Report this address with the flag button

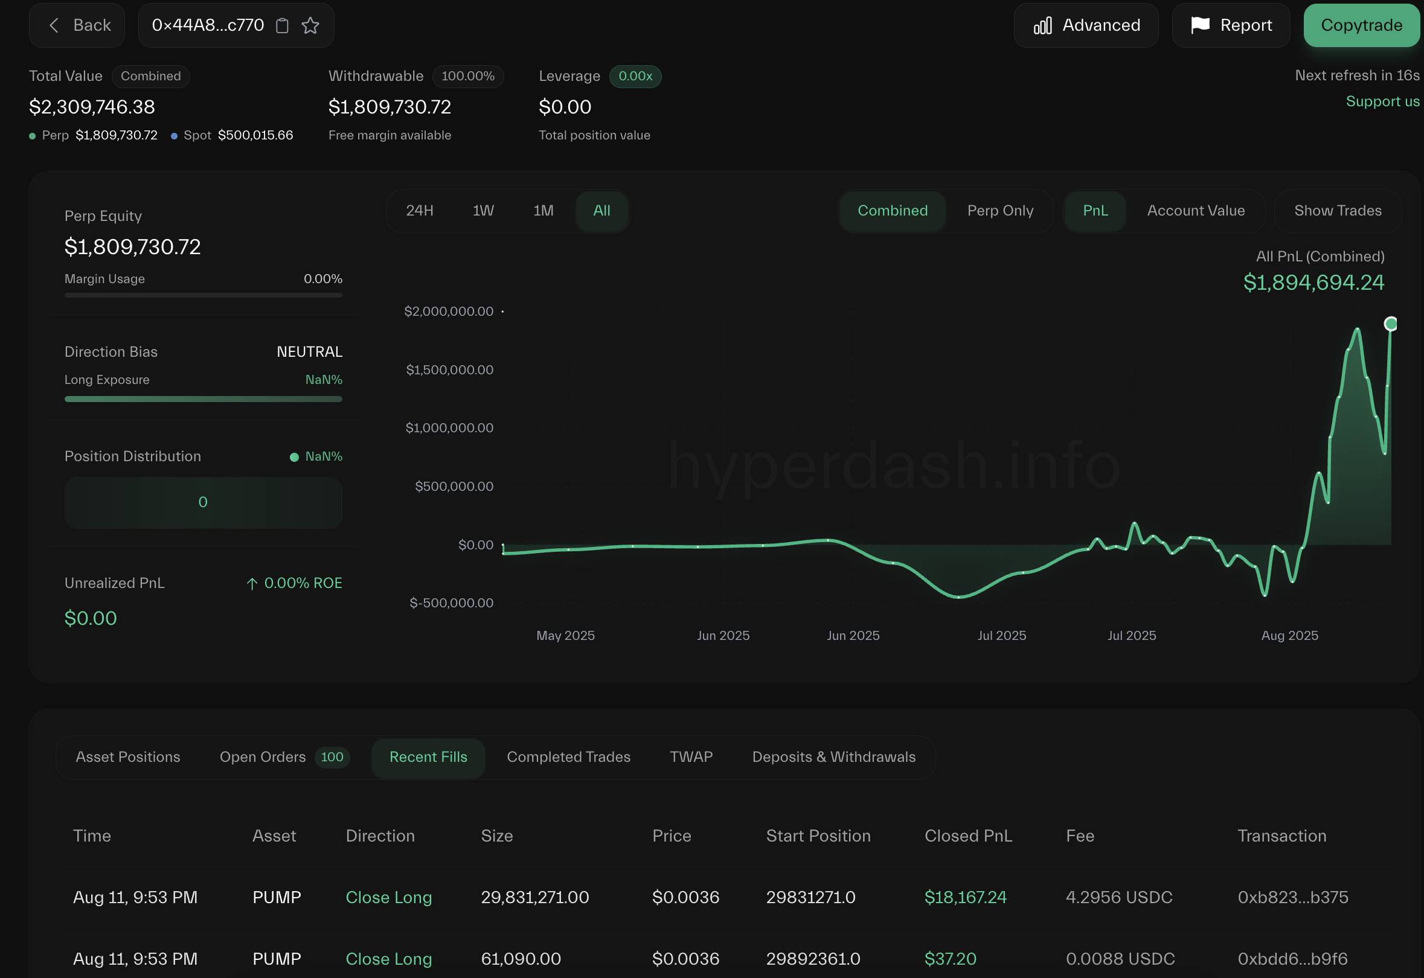(x=1231, y=25)
